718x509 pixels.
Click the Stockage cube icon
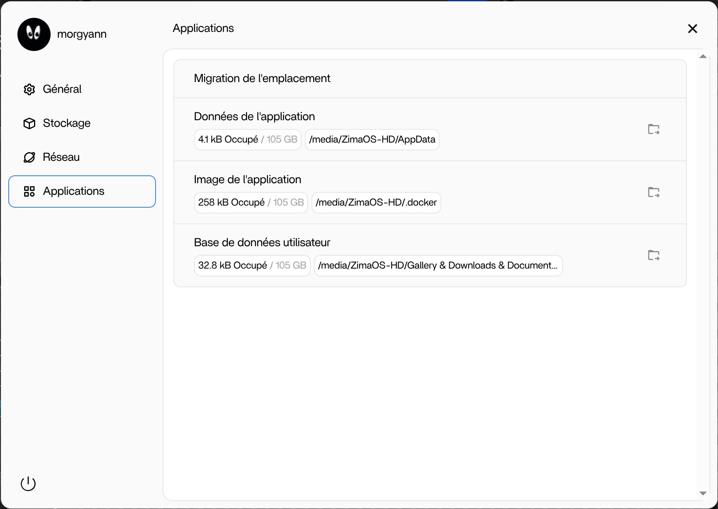(x=29, y=123)
